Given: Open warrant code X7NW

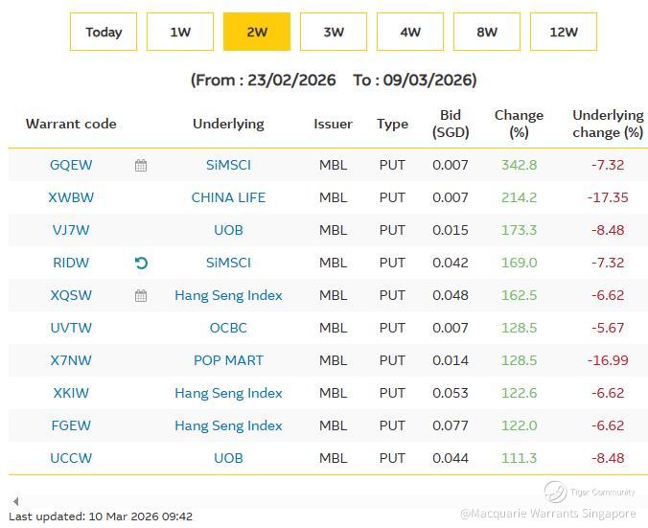Looking at the screenshot, I should pyautogui.click(x=71, y=360).
